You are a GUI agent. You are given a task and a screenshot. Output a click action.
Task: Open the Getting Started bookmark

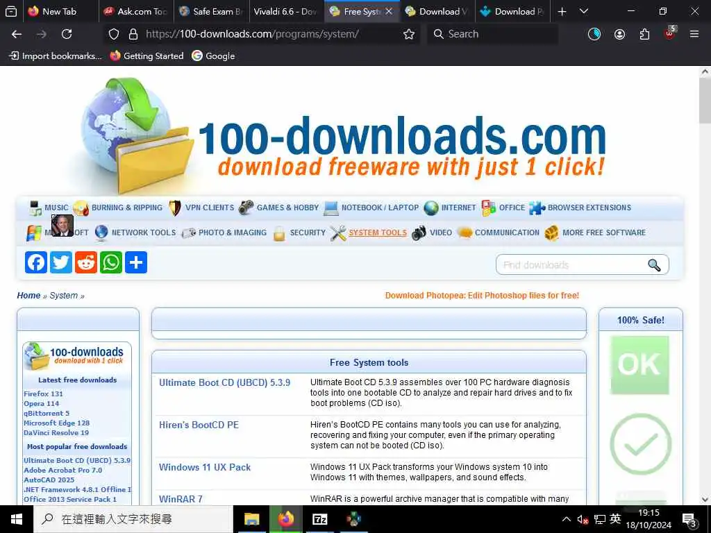(x=147, y=56)
